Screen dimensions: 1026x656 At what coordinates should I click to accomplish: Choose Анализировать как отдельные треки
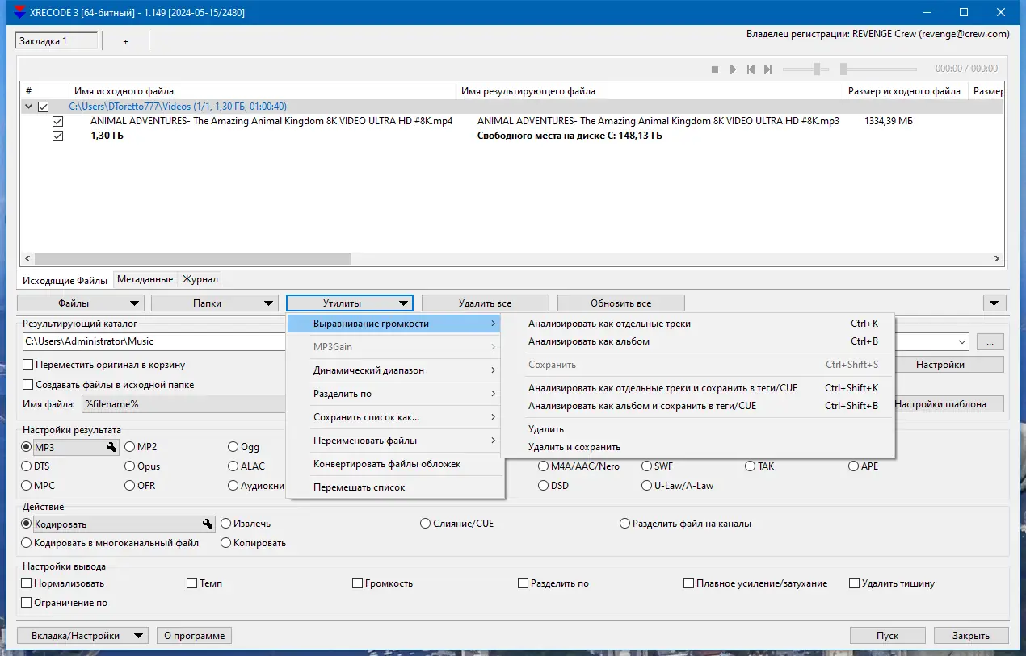point(698,324)
